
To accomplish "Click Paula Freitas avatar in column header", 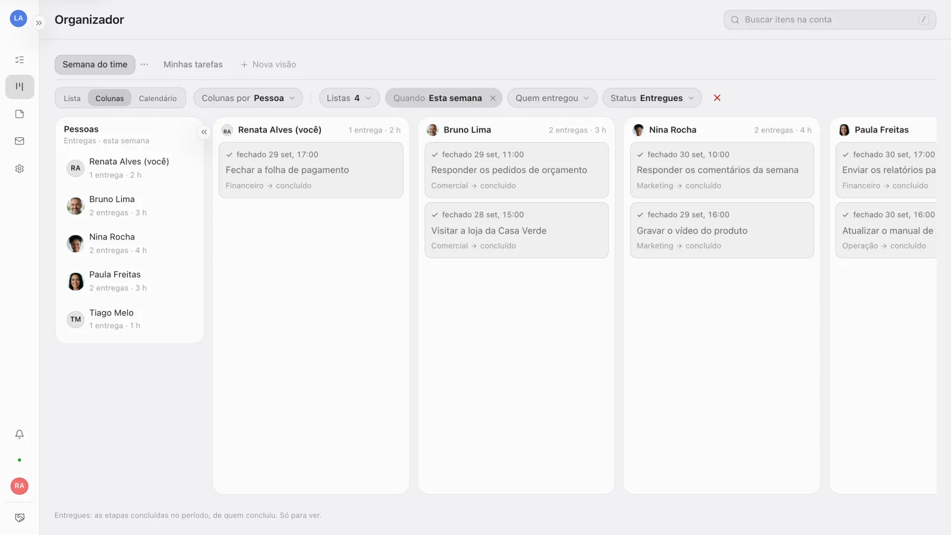I will (844, 130).
